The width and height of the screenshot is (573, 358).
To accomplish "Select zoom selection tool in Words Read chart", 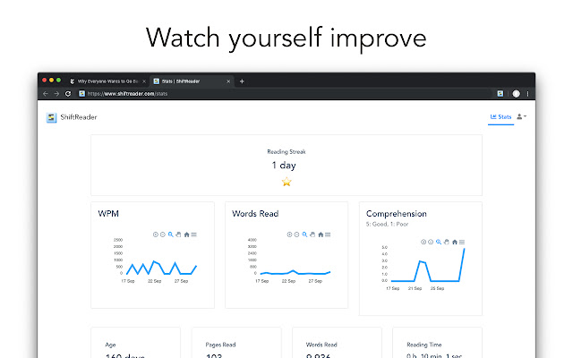I will 304,234.
